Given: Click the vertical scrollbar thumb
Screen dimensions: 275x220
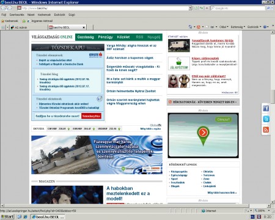Looking at the screenshot, I should pos(273,97).
